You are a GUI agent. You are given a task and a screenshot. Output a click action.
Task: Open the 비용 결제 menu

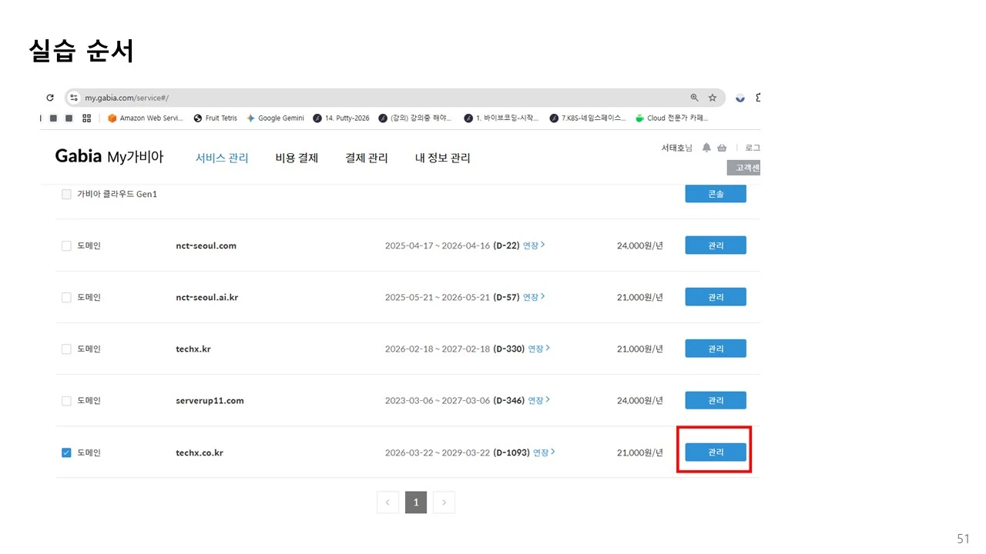[297, 158]
